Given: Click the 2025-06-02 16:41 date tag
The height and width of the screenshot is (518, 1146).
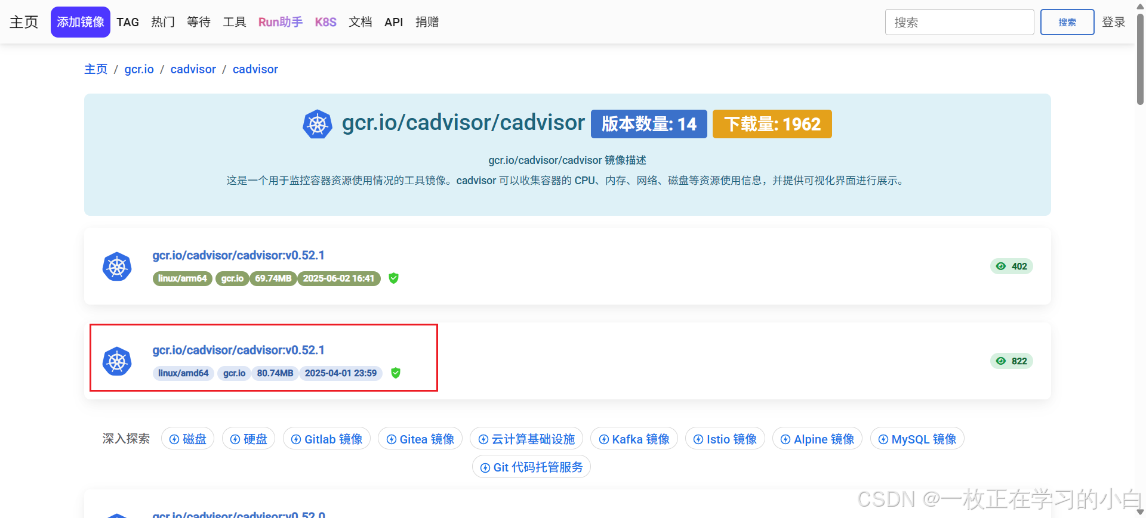Looking at the screenshot, I should click(339, 278).
